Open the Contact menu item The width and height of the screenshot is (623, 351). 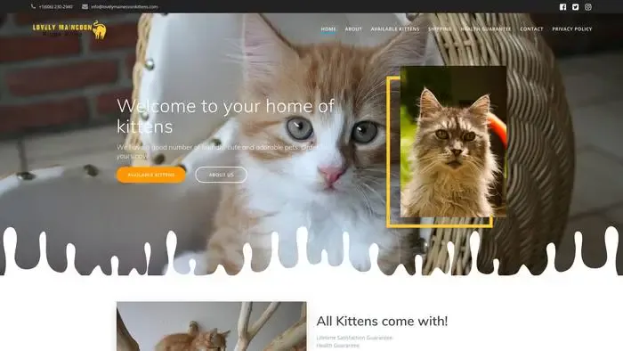coord(531,29)
